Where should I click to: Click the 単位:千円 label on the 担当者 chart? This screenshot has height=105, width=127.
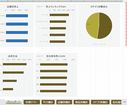(x=40, y=56)
